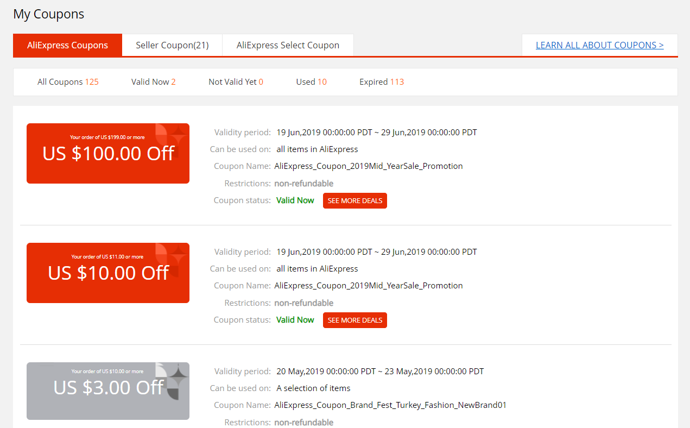Click 'Your order of US $11.00 or more' text
690x428 pixels.
click(107, 257)
